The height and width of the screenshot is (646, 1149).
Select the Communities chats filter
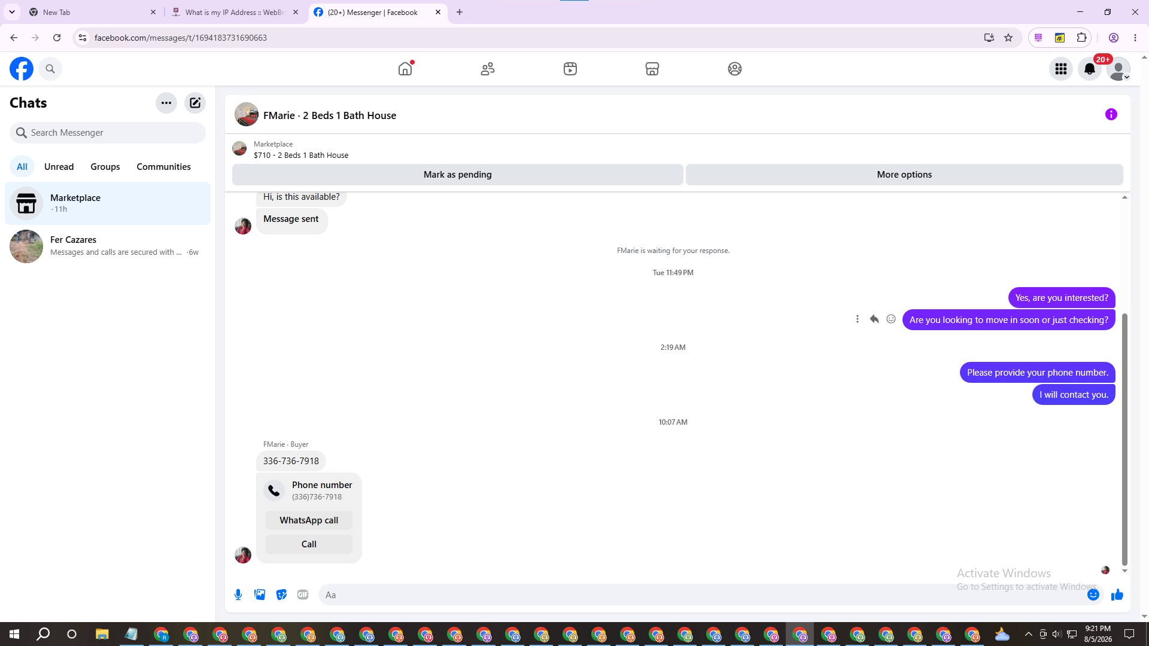tap(163, 167)
